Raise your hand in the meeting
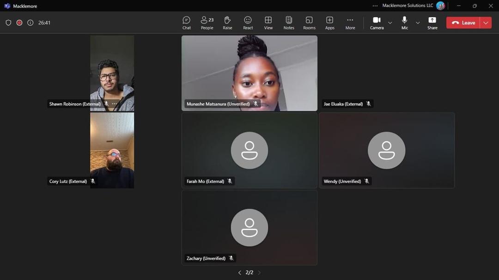 click(x=227, y=23)
